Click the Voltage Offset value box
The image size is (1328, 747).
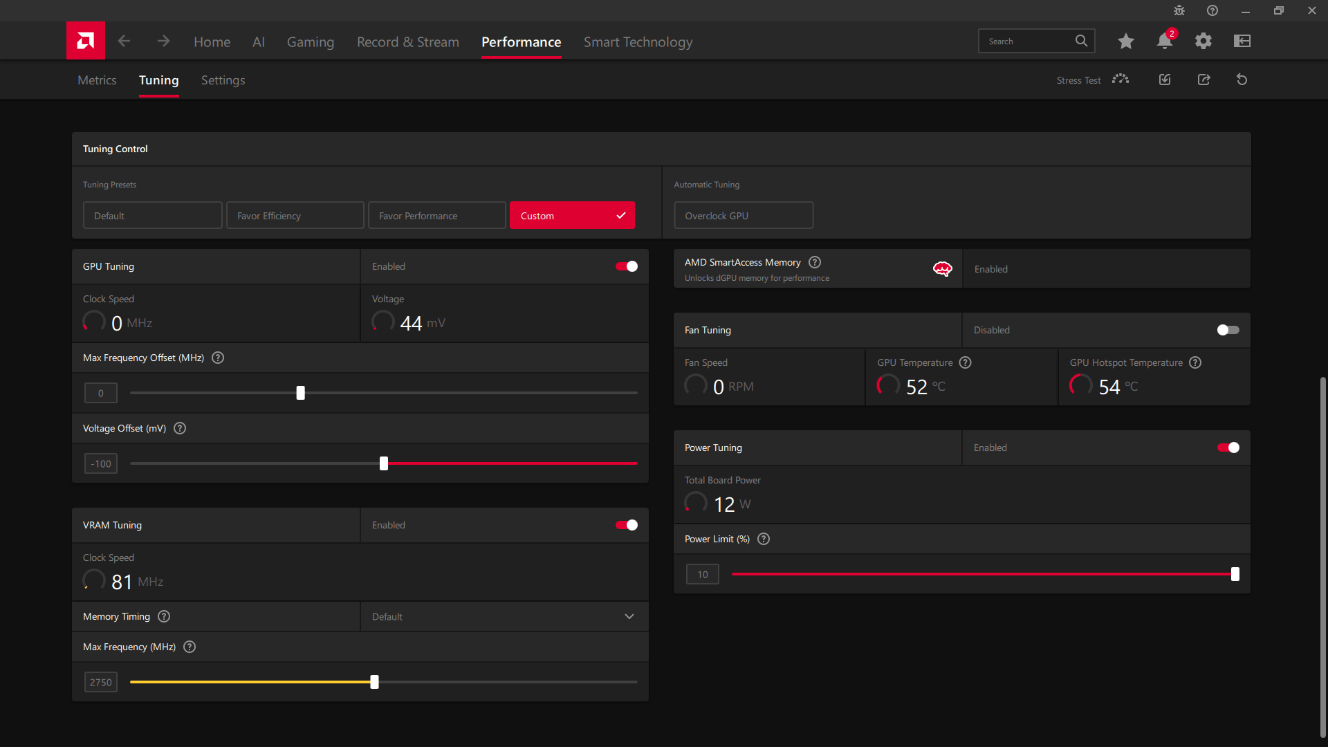click(101, 463)
